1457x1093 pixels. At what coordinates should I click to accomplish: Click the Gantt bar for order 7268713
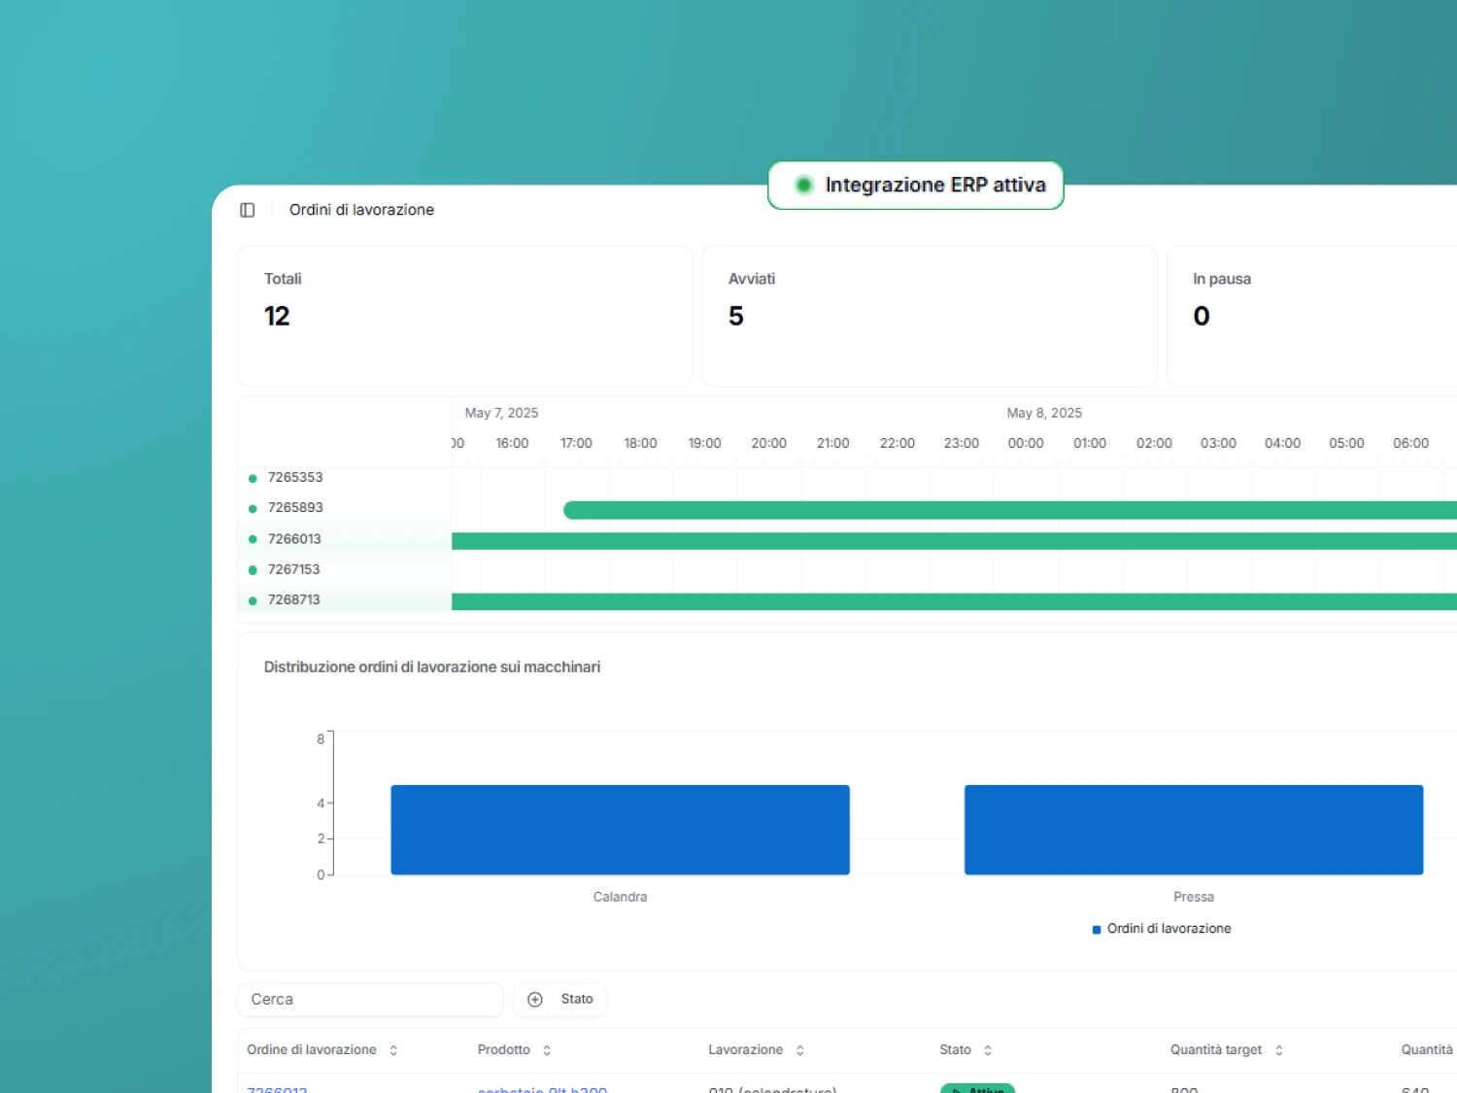(954, 601)
